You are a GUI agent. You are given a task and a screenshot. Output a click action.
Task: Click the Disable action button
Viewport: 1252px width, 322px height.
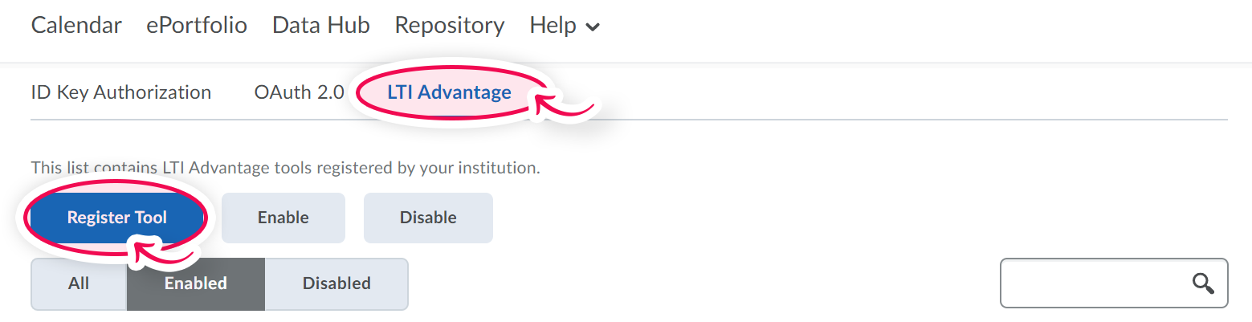428,218
